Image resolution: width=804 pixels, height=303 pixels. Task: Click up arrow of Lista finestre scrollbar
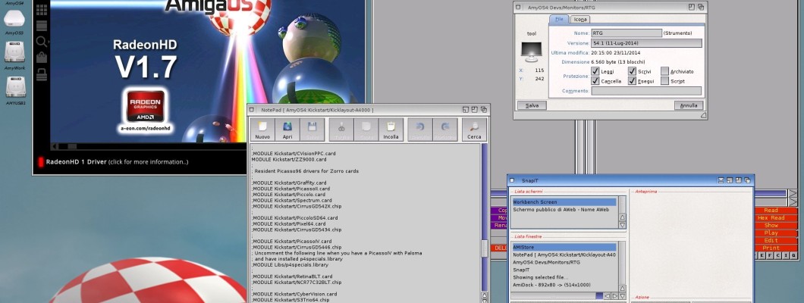tap(623, 288)
